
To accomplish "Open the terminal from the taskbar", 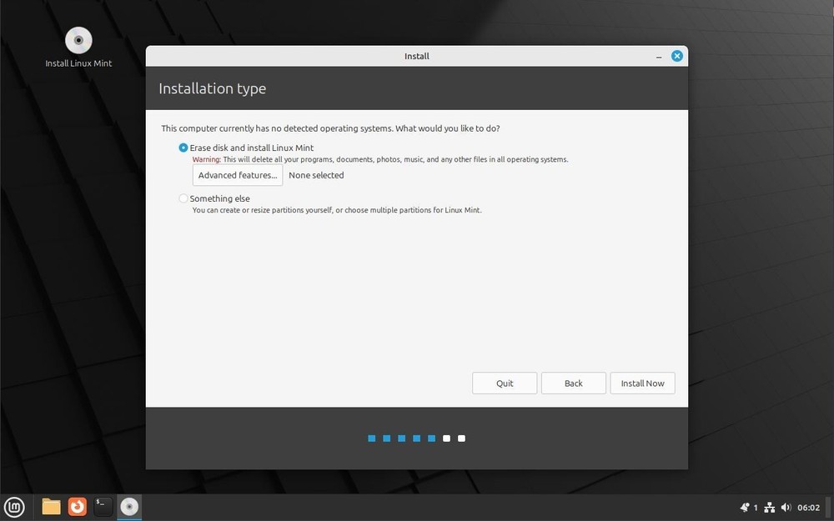I will click(103, 506).
